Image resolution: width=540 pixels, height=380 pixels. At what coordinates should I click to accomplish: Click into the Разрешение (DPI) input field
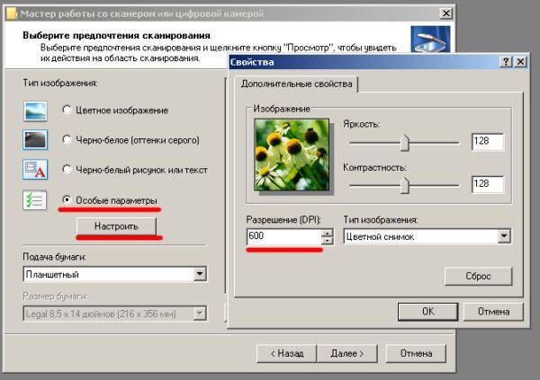point(283,237)
